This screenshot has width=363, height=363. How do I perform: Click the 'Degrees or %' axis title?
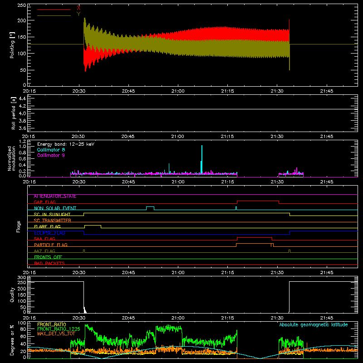tap(12, 340)
